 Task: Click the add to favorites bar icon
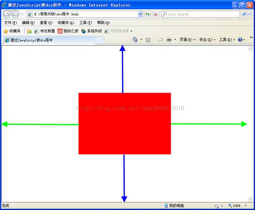click(x=29, y=31)
